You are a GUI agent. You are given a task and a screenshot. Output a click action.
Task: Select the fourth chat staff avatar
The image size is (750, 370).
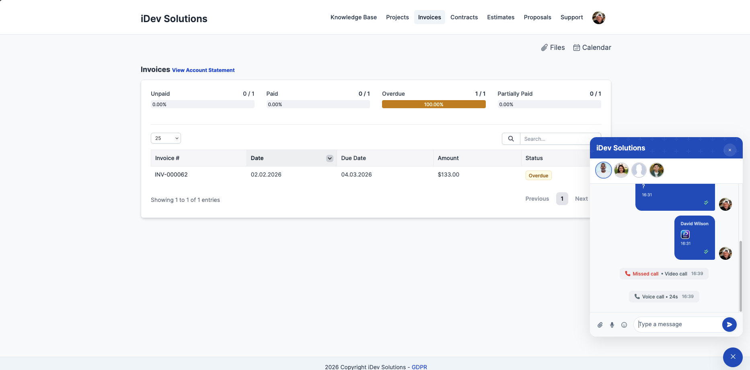click(x=657, y=170)
